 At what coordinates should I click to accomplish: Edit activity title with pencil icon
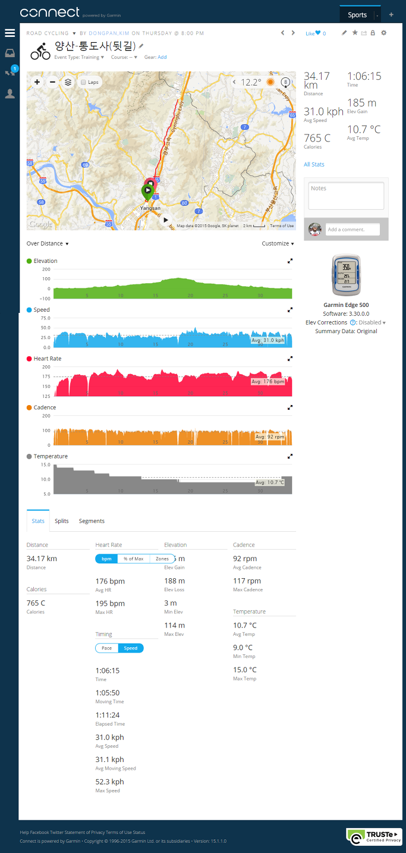coord(141,45)
